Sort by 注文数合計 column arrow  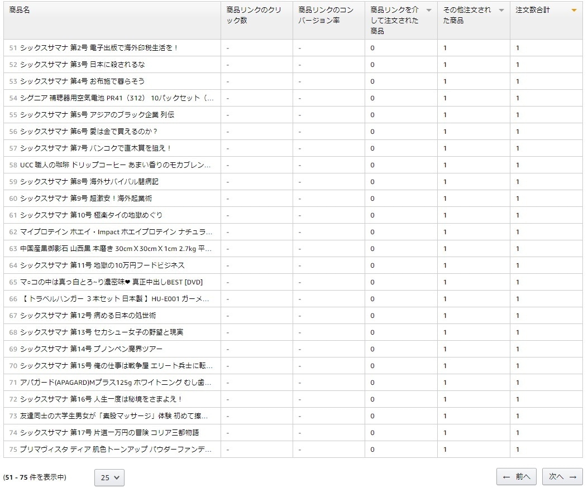pyautogui.click(x=573, y=11)
